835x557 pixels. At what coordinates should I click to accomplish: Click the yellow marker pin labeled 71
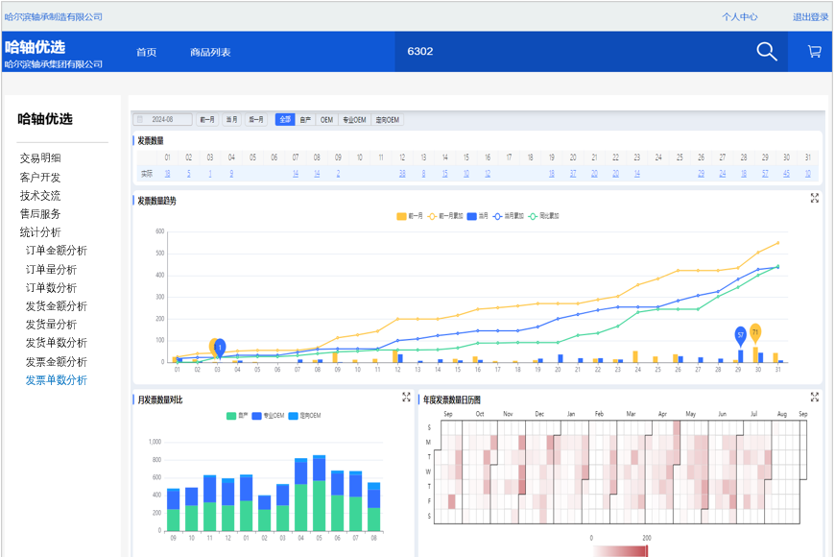tap(755, 333)
